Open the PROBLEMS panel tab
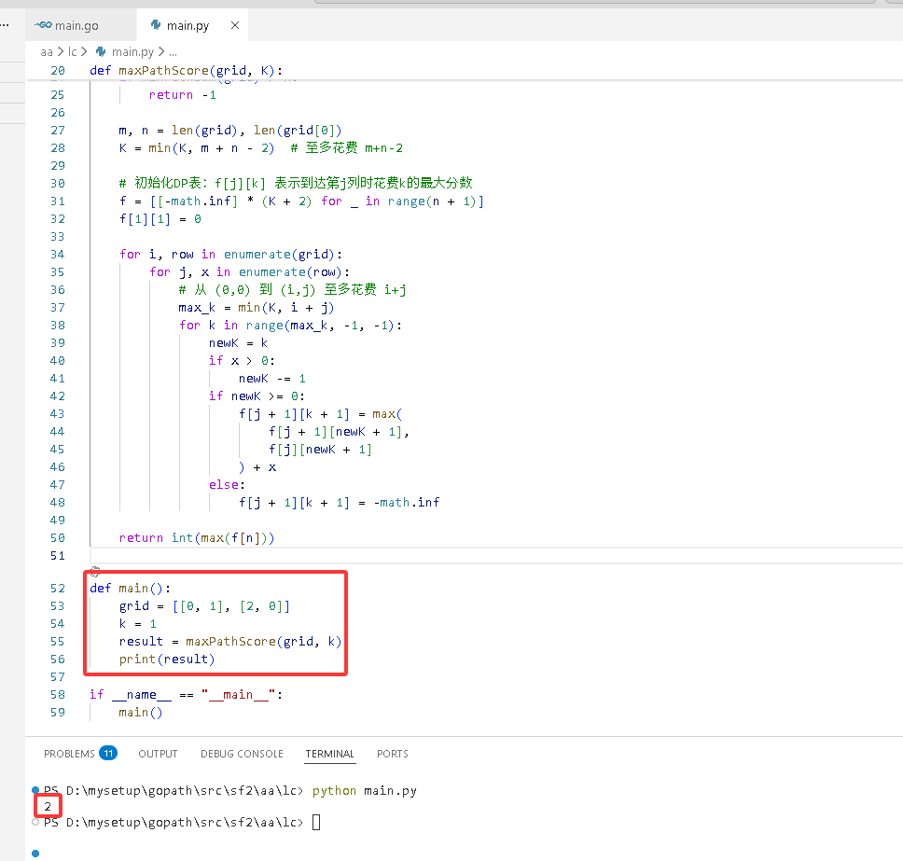This screenshot has height=861, width=903. pos(69,754)
